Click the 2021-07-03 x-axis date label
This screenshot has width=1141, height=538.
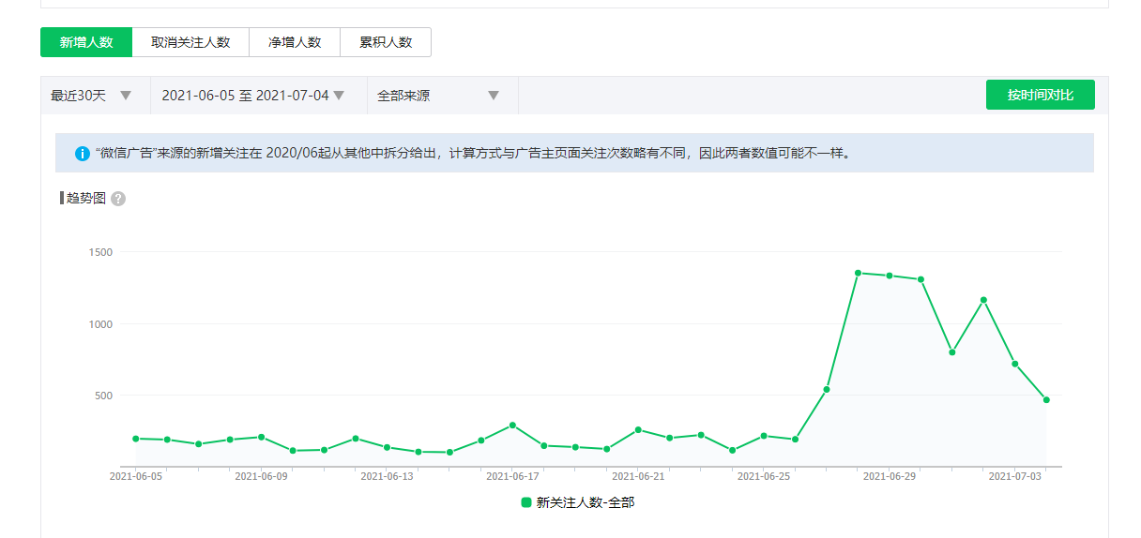tap(1014, 476)
